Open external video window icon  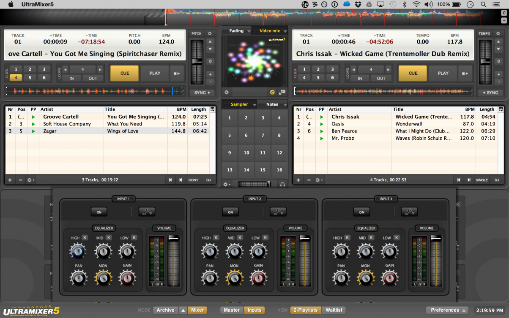click(x=282, y=92)
